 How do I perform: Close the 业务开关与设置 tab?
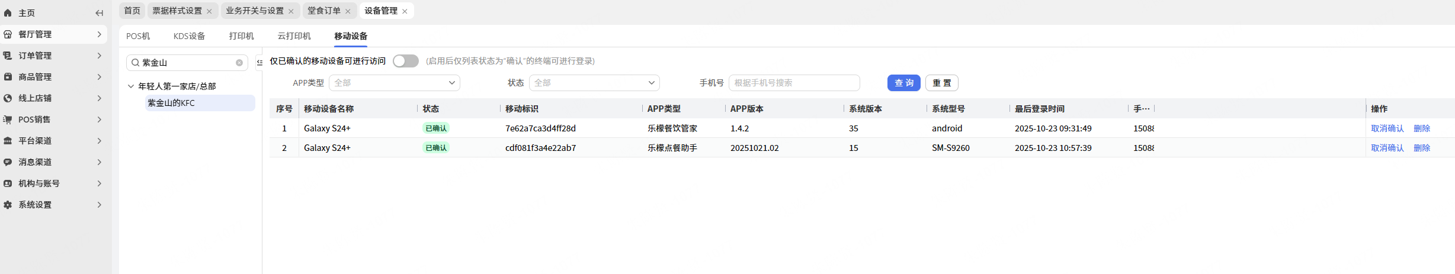point(291,11)
